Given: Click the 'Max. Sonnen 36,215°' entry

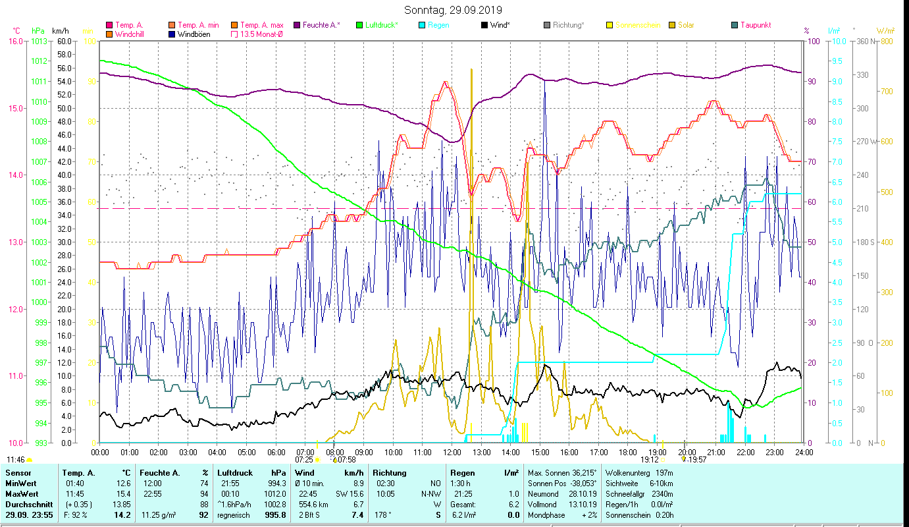Looking at the screenshot, I should point(562,473).
